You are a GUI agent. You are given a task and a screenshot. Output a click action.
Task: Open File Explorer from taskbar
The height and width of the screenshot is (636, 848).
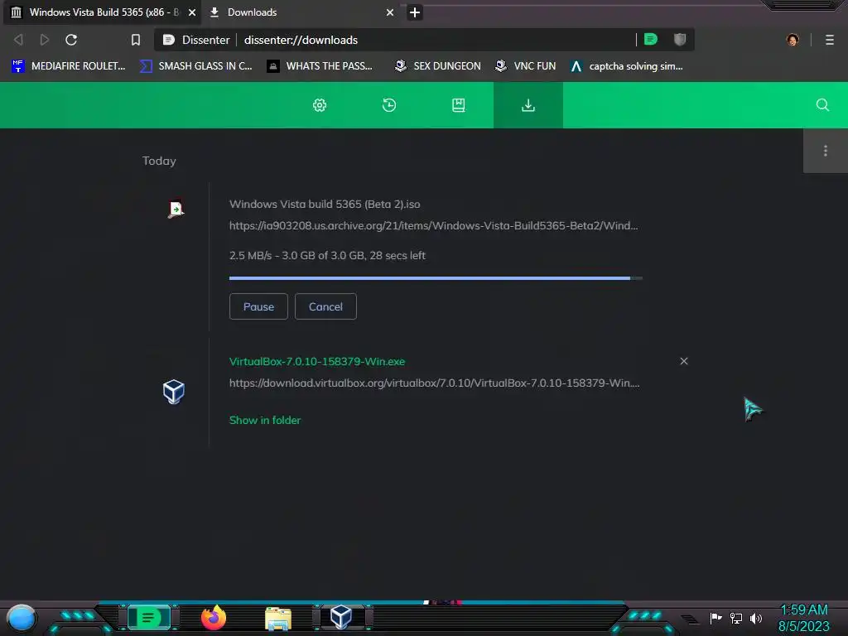pos(278,618)
